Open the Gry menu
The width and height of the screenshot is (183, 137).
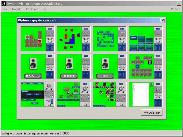click(44, 9)
